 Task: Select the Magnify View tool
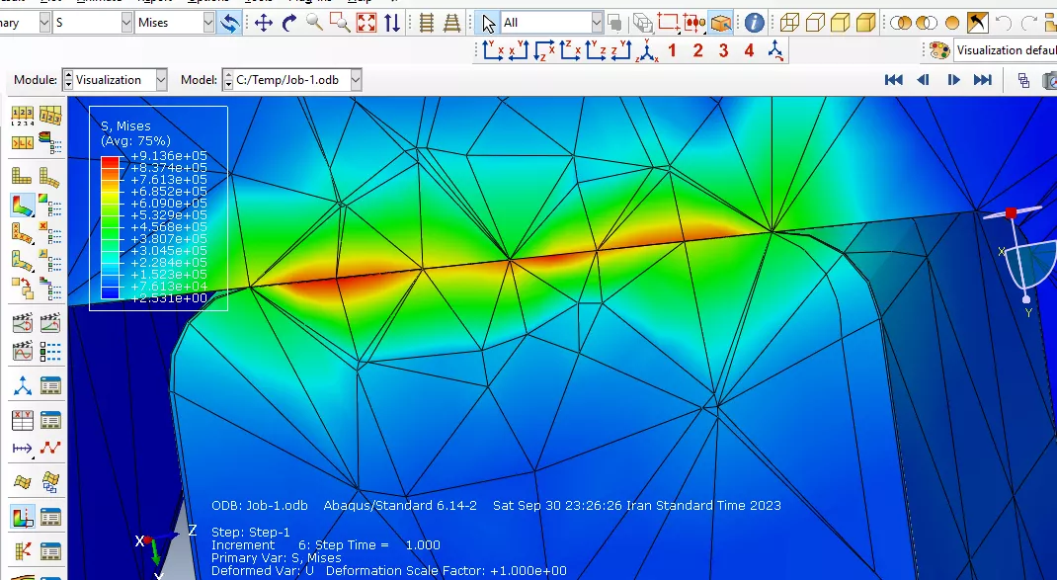[314, 23]
